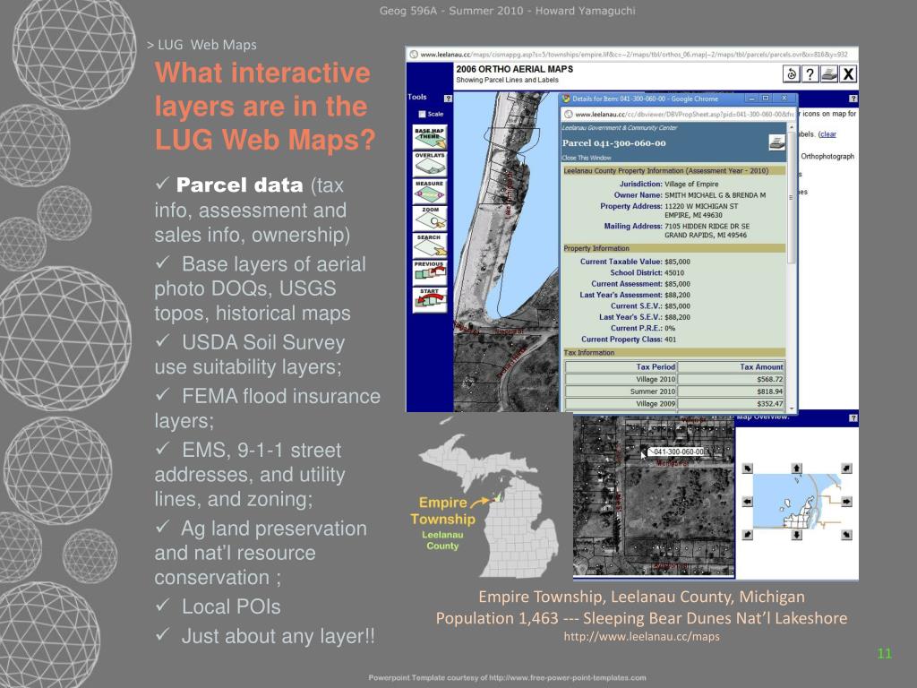Image resolution: width=917 pixels, height=688 pixels.
Task: Maximize the parcel details Chrome popup
Action: (x=766, y=99)
